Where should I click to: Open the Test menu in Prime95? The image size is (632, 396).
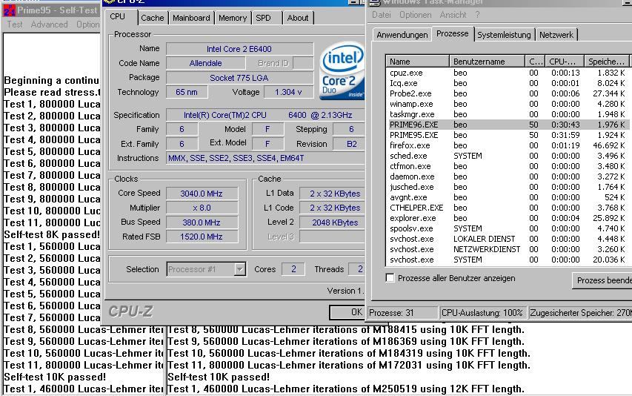point(15,24)
